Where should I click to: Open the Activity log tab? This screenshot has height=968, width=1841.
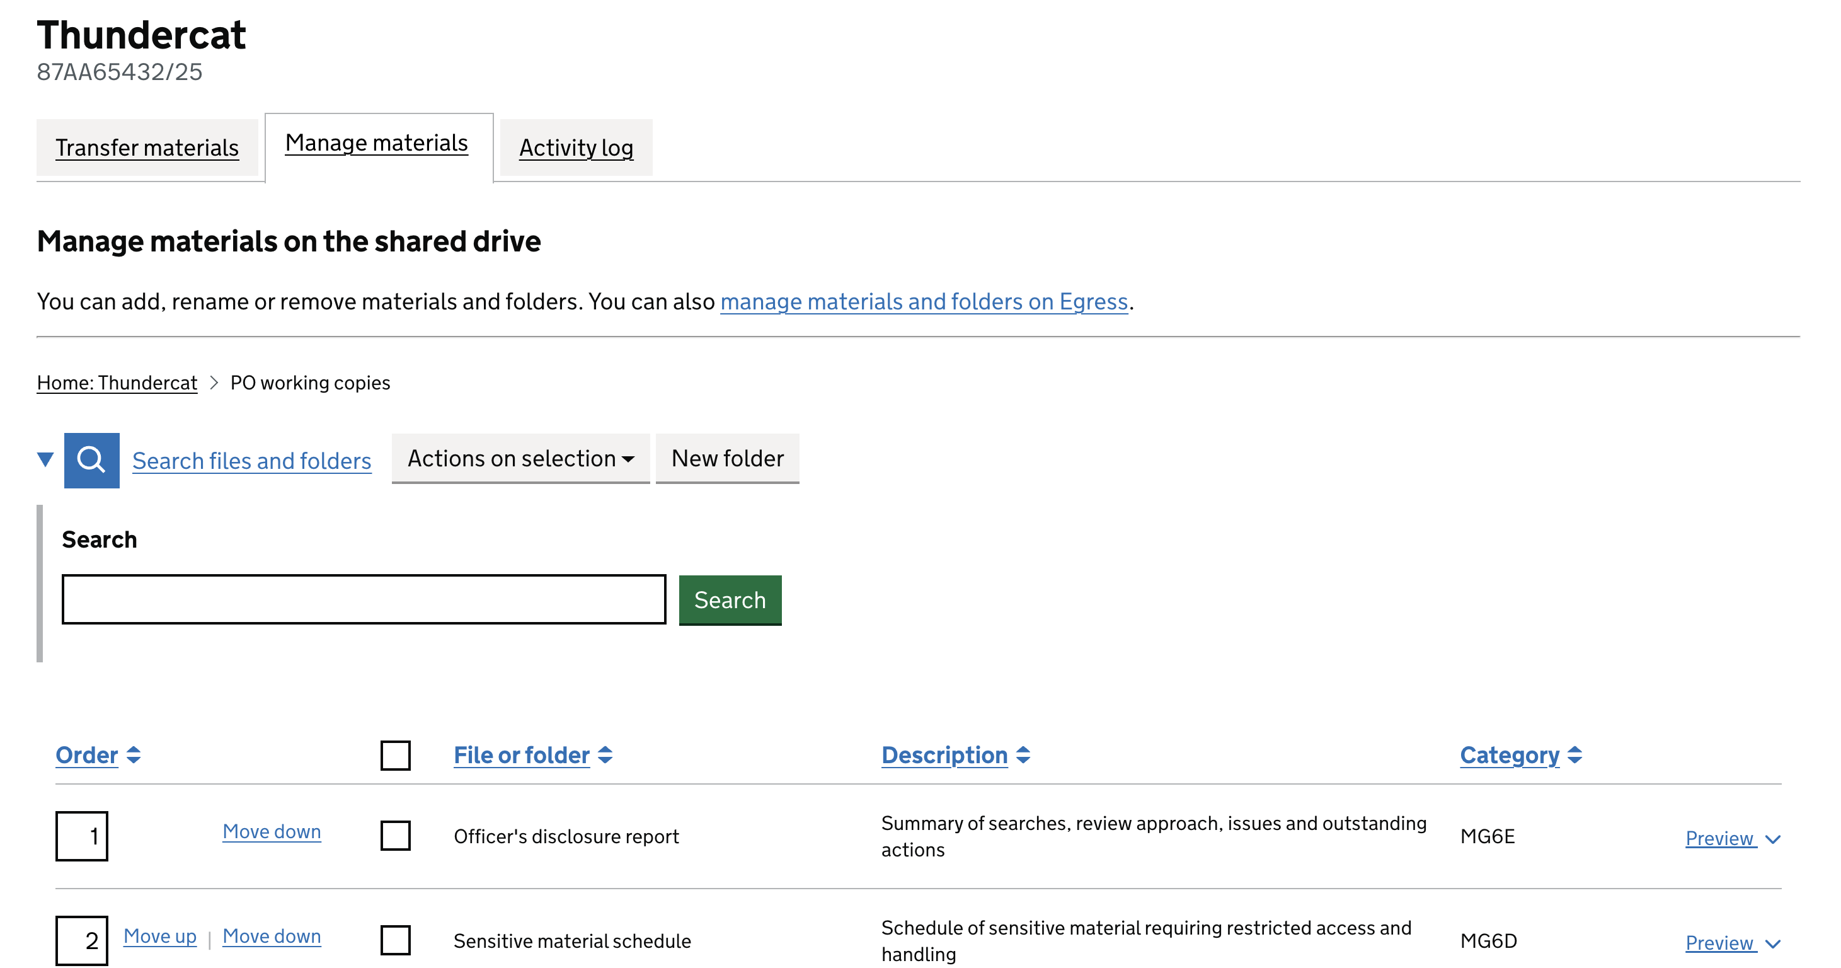pyautogui.click(x=576, y=147)
